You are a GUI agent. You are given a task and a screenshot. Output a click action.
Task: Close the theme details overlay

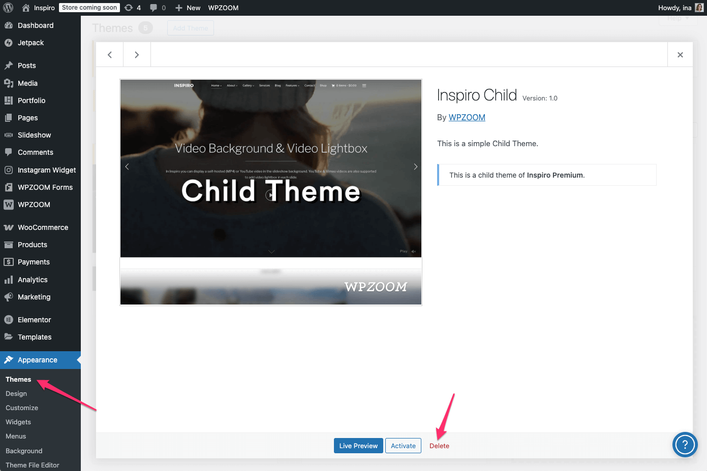(x=680, y=55)
